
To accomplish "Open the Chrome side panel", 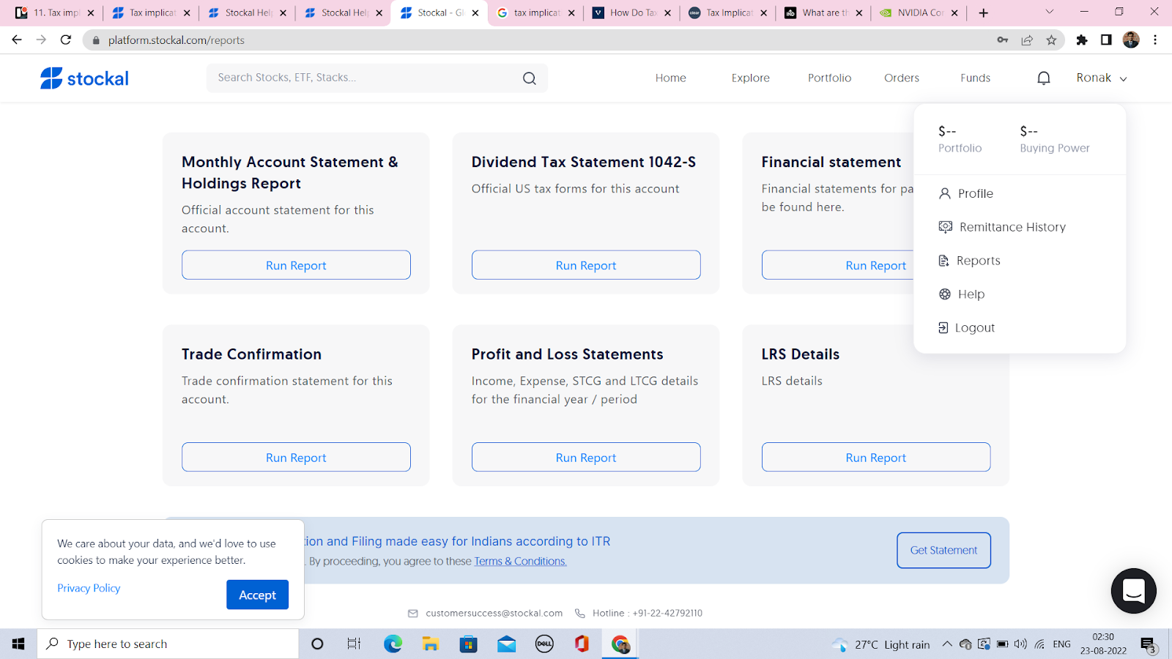I will point(1106,40).
